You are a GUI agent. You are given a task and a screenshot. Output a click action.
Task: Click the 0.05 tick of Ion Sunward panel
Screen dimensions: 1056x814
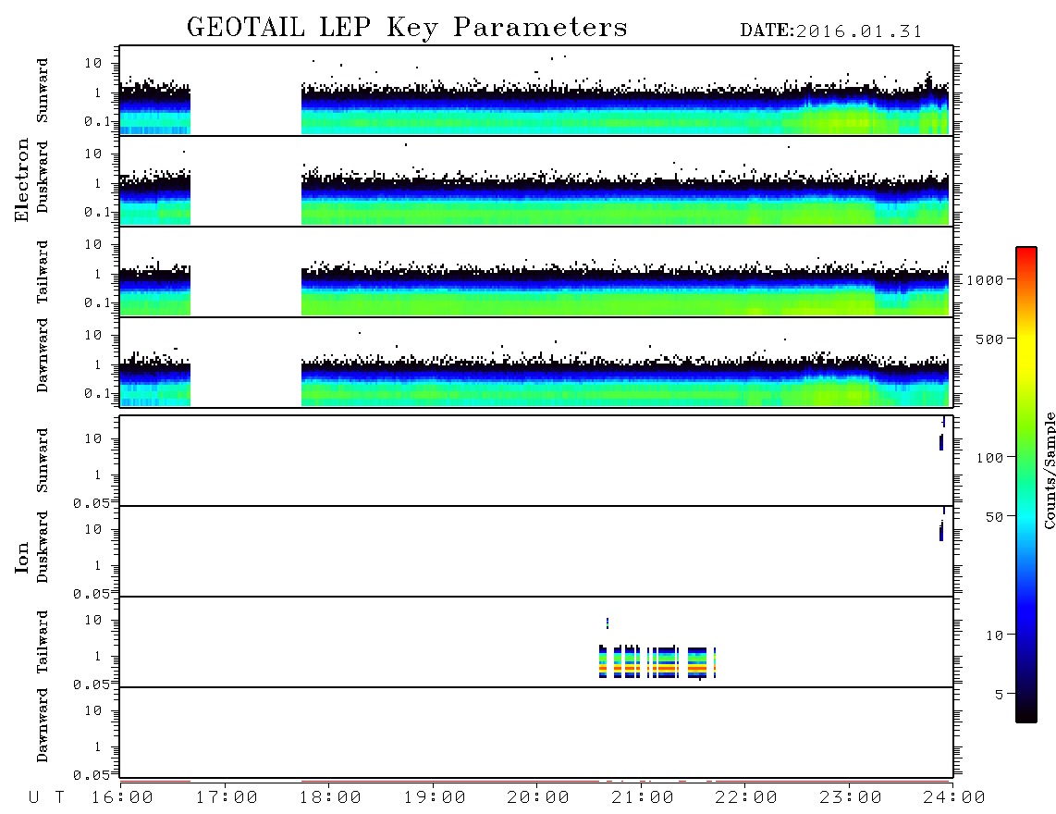click(91, 503)
